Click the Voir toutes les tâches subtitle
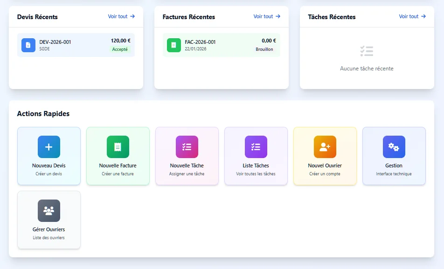Image resolution: width=444 pixels, height=269 pixels. click(x=256, y=174)
